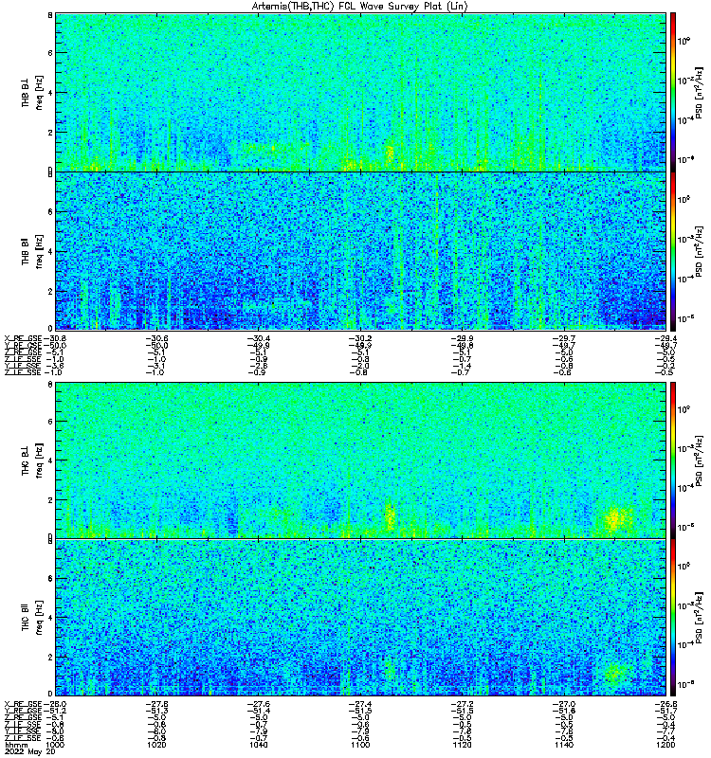The width and height of the screenshot is (711, 758).
Task: Click the PSD [nT²/Hz] label of THB B⊥ panel
Action: (699, 92)
